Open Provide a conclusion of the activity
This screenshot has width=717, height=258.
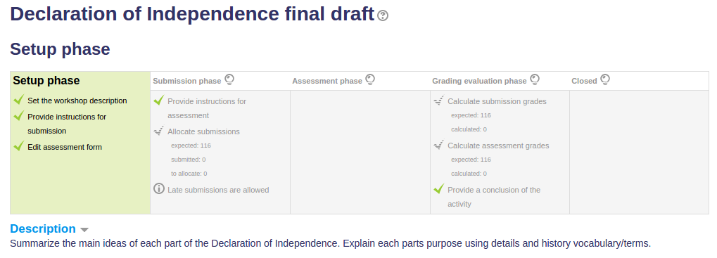click(494, 197)
